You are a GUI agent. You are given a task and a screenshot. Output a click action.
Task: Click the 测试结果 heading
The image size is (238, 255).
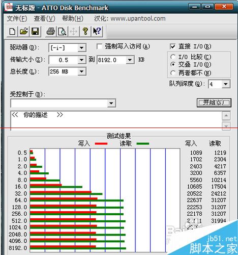(118, 136)
